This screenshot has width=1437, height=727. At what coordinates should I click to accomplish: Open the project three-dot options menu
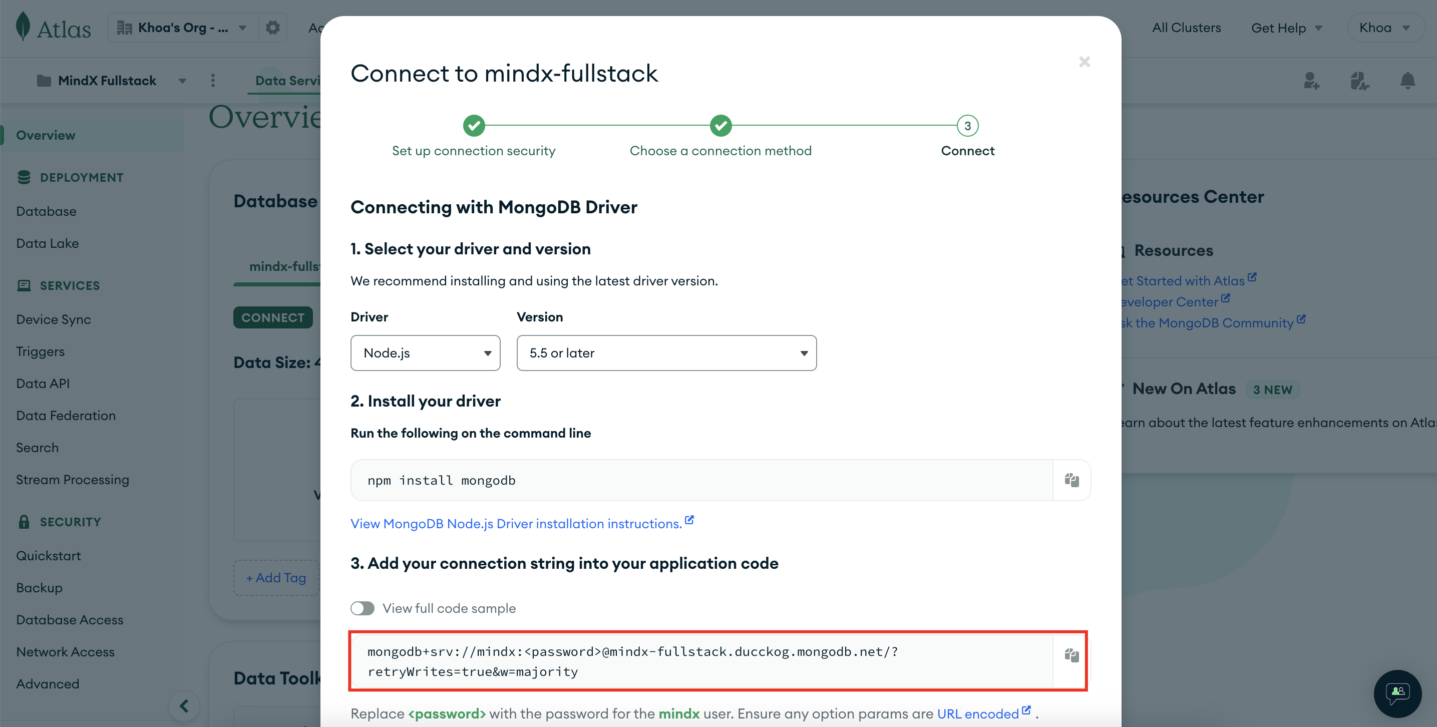coord(212,80)
